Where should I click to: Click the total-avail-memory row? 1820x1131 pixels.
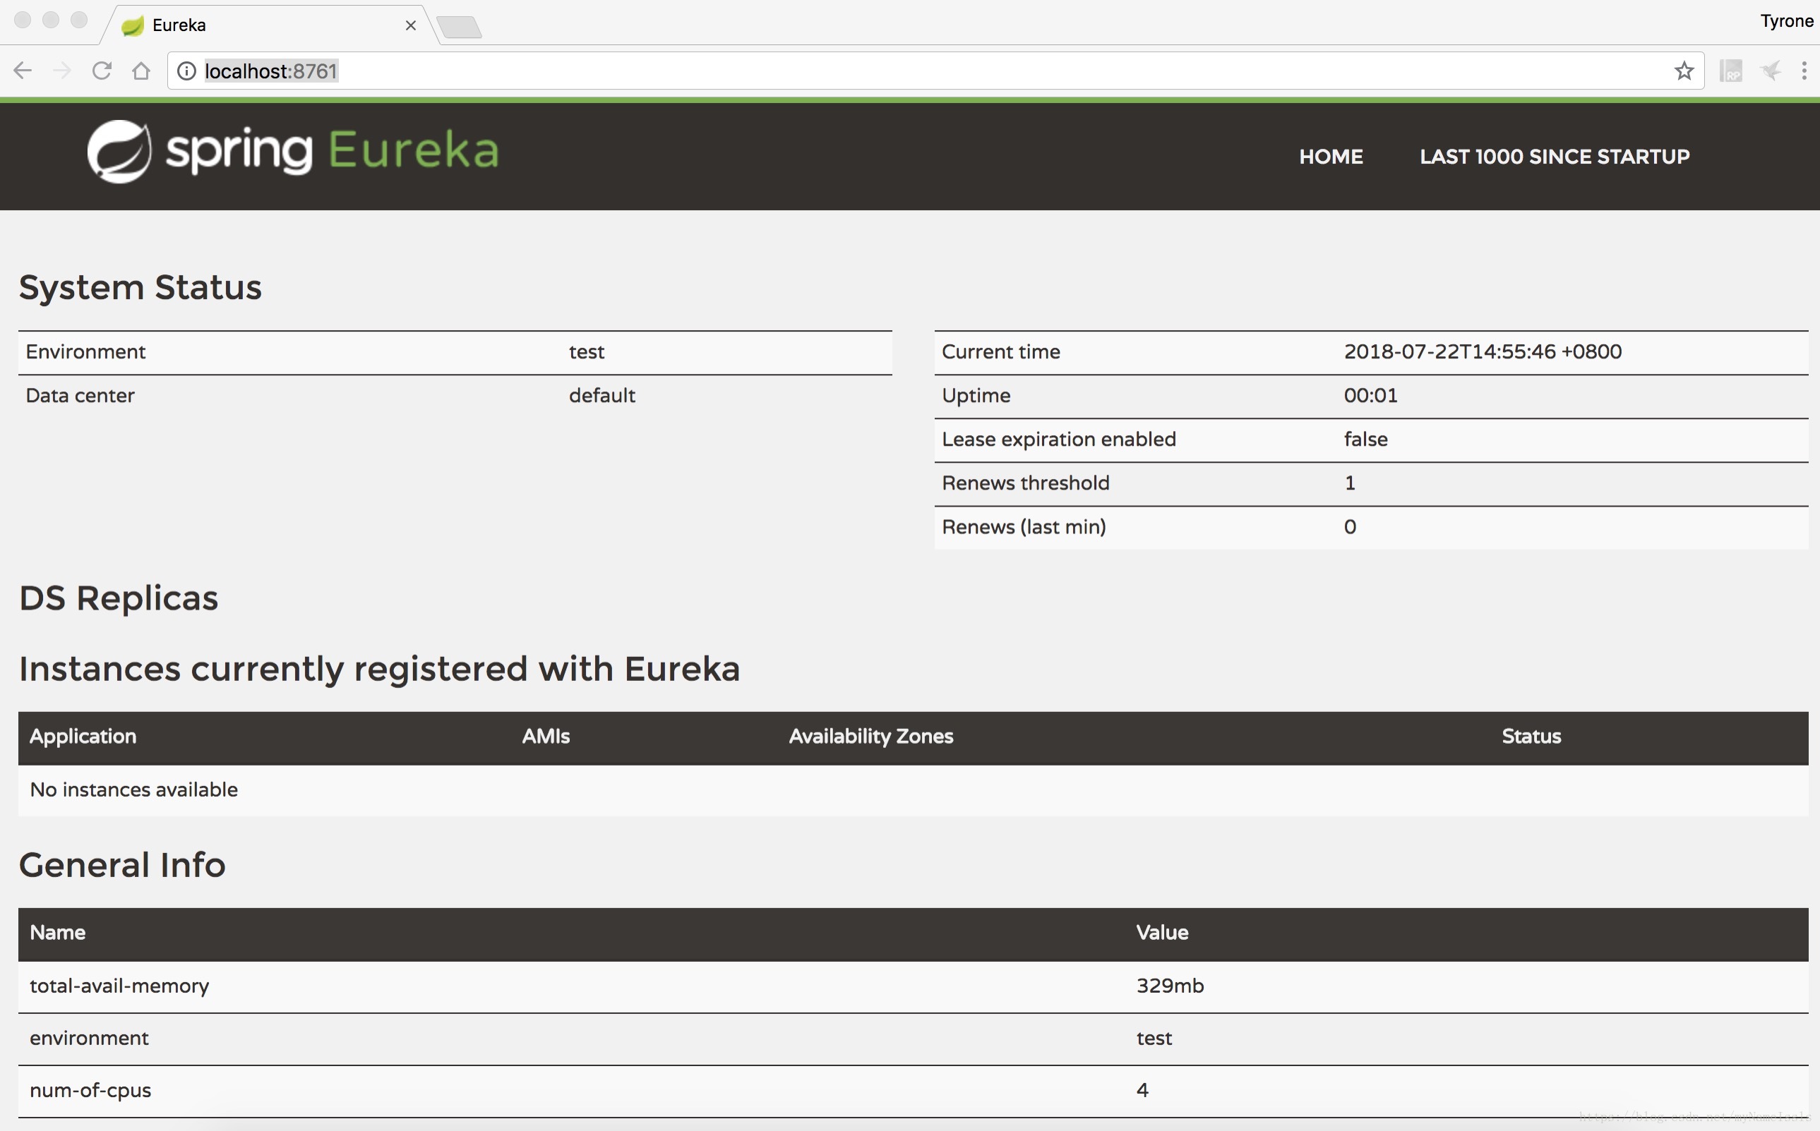120,986
